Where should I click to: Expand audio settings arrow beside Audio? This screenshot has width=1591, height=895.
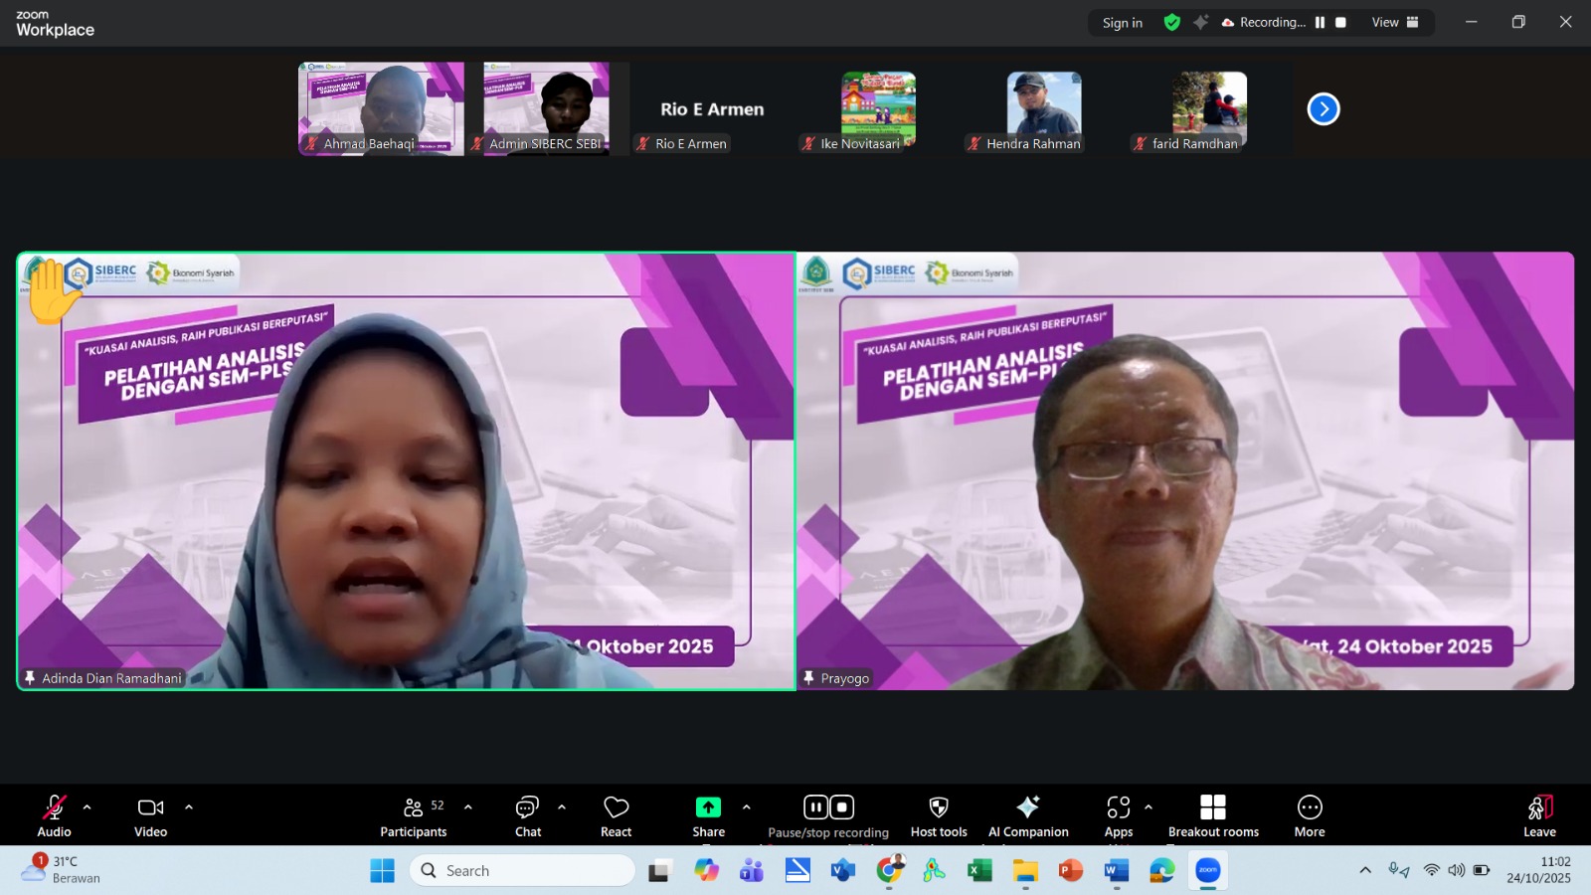88,807
